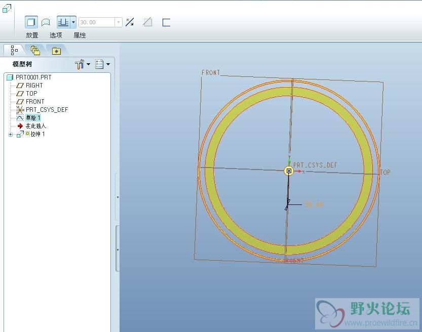Select the extrude as surface icon

click(x=46, y=22)
